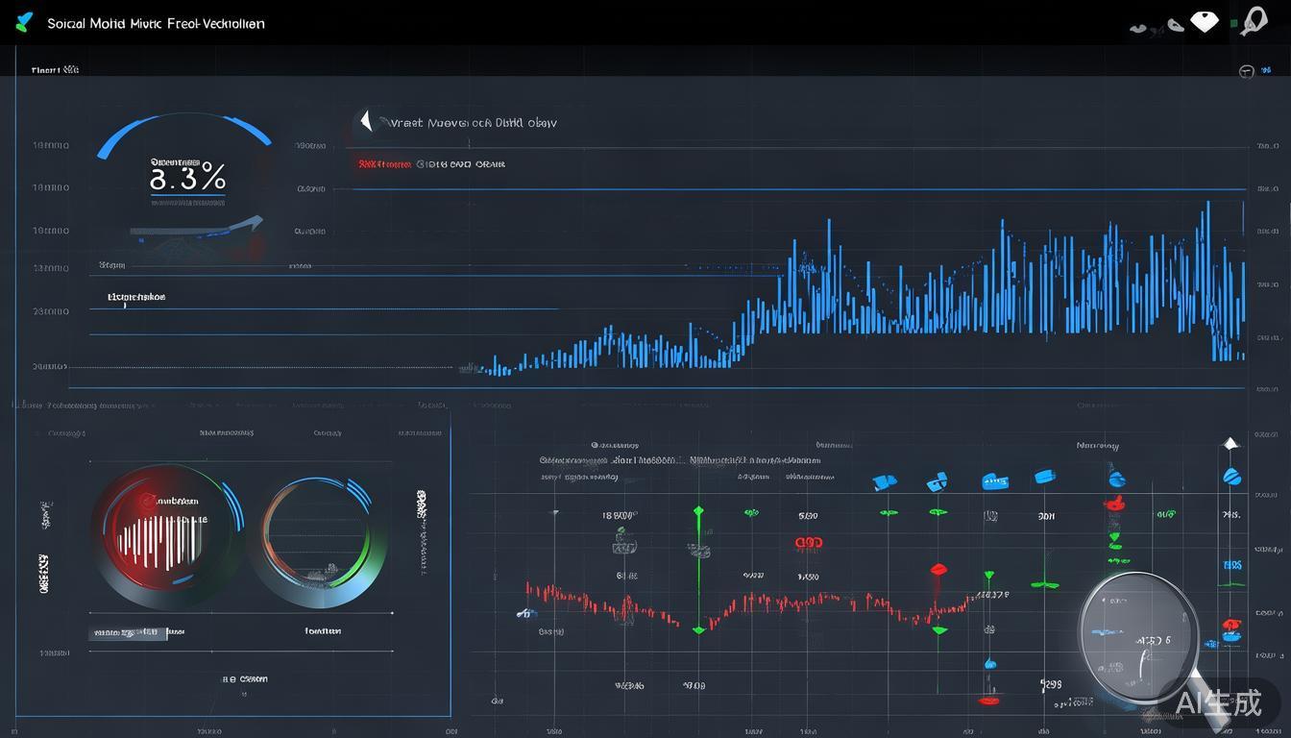Click the highlighted gray bar below left gauge
This screenshot has height=738, width=1291.
tap(128, 633)
